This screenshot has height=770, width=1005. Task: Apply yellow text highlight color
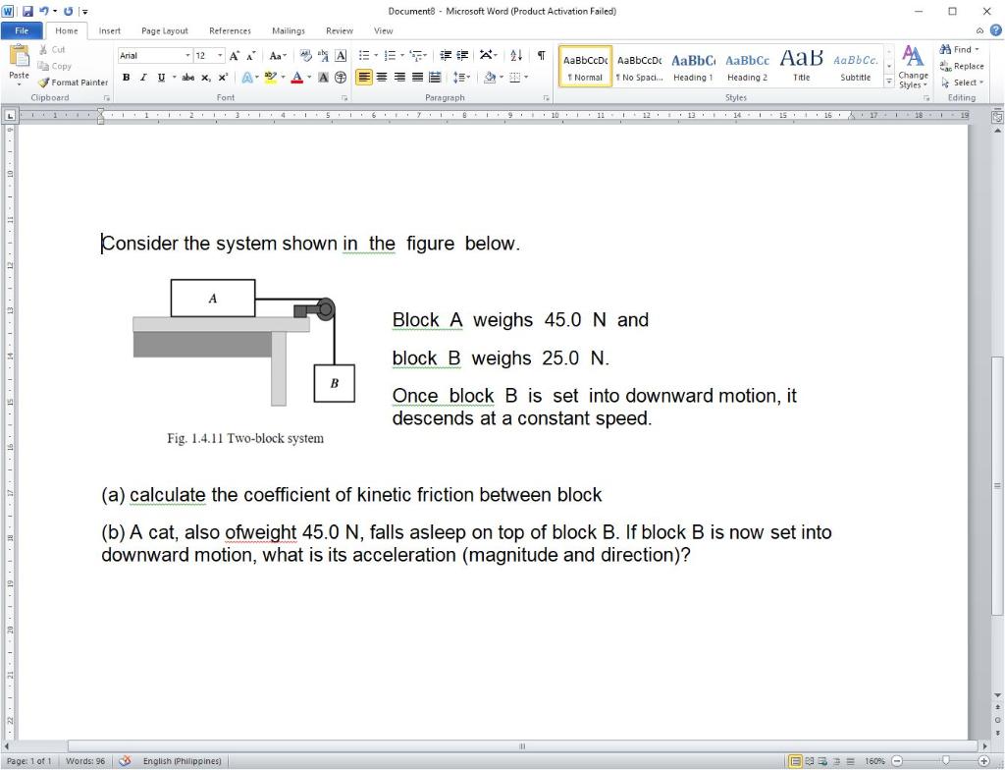pyautogui.click(x=271, y=78)
